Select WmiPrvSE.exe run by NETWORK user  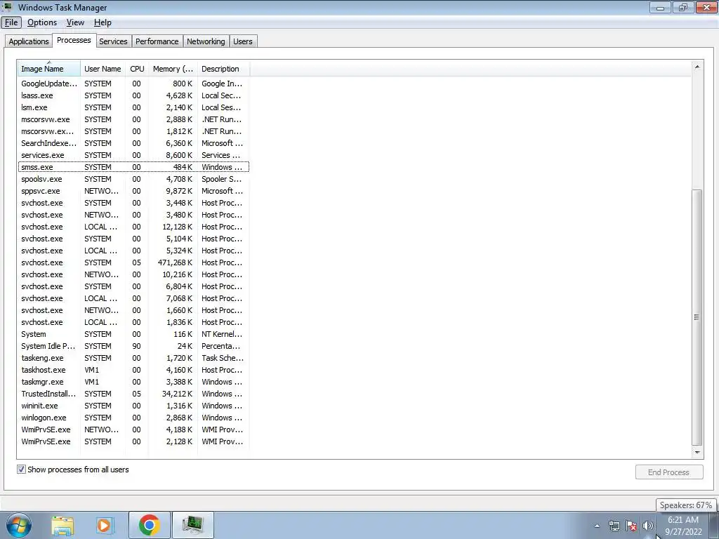(x=133, y=430)
